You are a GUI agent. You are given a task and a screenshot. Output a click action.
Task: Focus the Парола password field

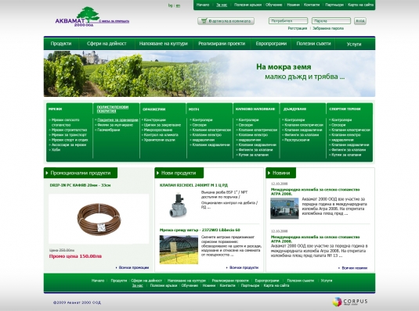(331, 21)
